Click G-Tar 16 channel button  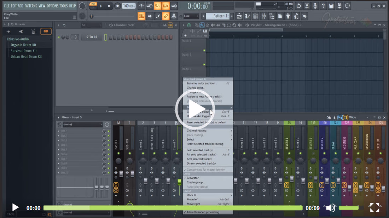[x=92, y=37]
